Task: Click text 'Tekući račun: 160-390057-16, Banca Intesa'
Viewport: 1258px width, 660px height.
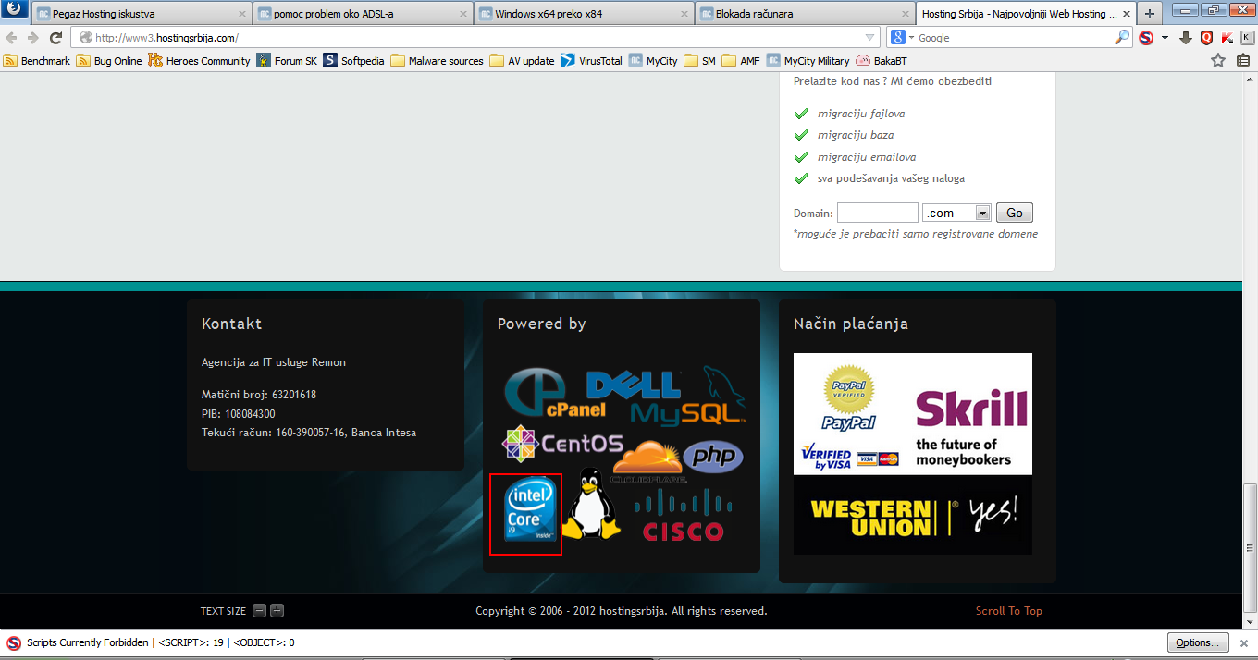Action: 309,432
